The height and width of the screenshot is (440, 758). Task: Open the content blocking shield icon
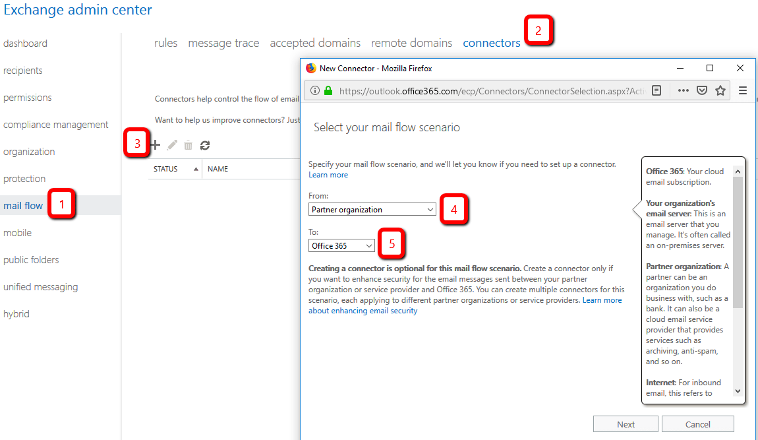701,91
